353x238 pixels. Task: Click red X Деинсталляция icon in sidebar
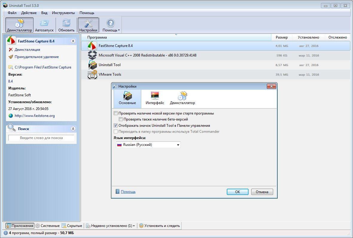[x=10, y=50]
